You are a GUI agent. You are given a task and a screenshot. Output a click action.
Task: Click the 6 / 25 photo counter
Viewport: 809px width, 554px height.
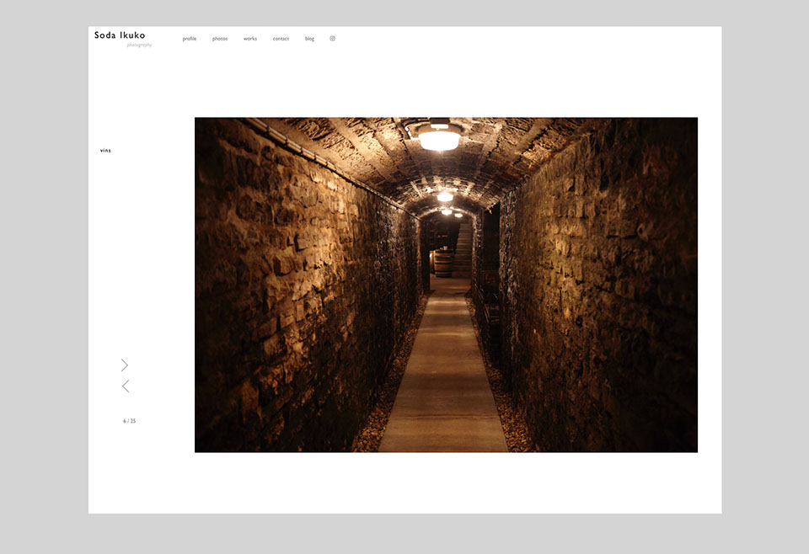(x=129, y=421)
